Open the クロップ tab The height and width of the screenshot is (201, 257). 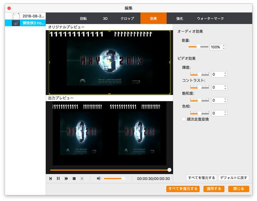pos(127,19)
